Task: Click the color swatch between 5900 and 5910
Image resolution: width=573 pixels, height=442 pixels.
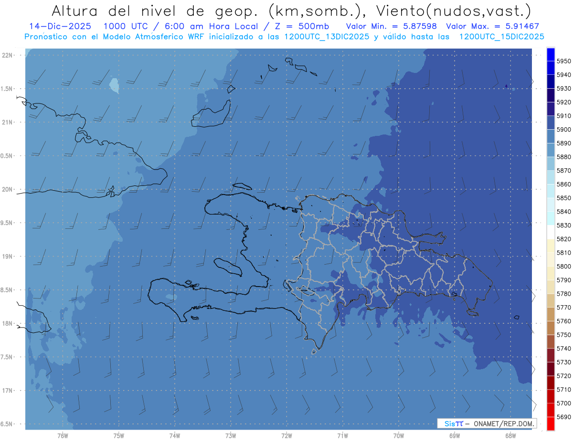Action: coord(551,123)
